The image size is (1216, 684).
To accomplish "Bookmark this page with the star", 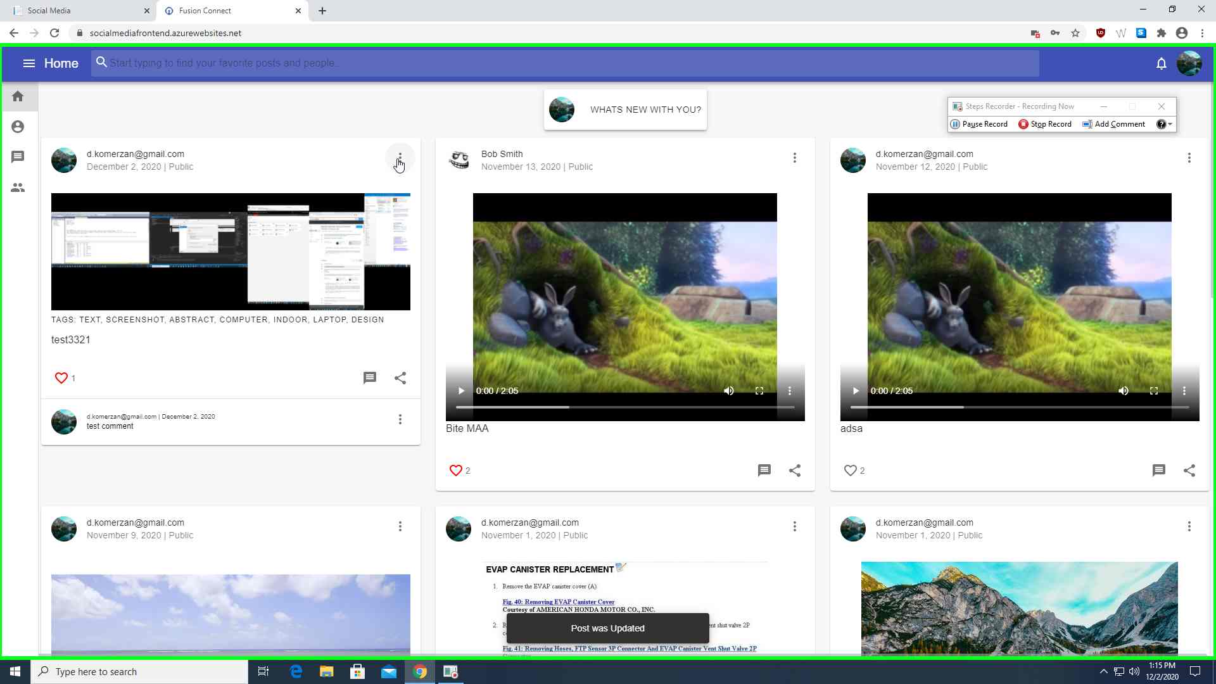I will pyautogui.click(x=1075, y=33).
